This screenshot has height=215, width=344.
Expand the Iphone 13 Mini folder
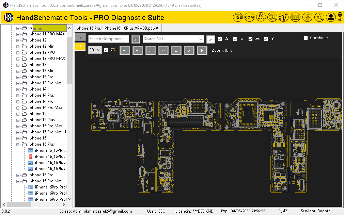pyautogui.click(x=18, y=71)
